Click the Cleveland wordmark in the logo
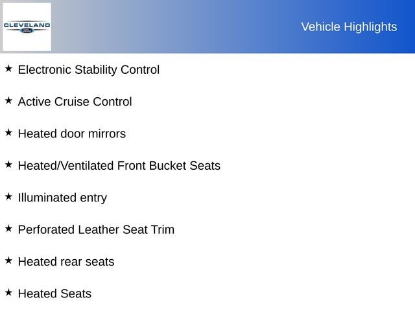 pos(27,25)
